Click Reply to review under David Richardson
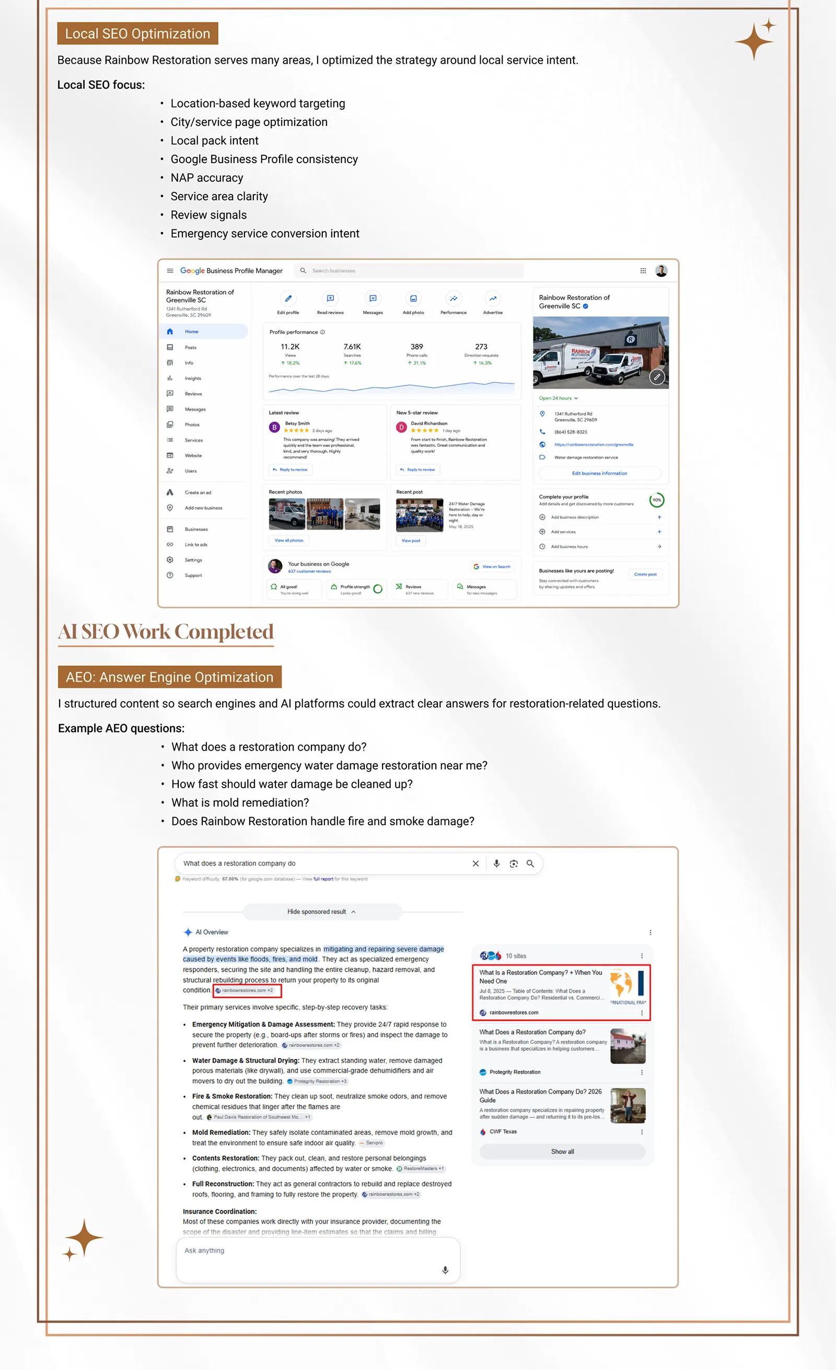This screenshot has height=1370, width=836. pyautogui.click(x=417, y=469)
